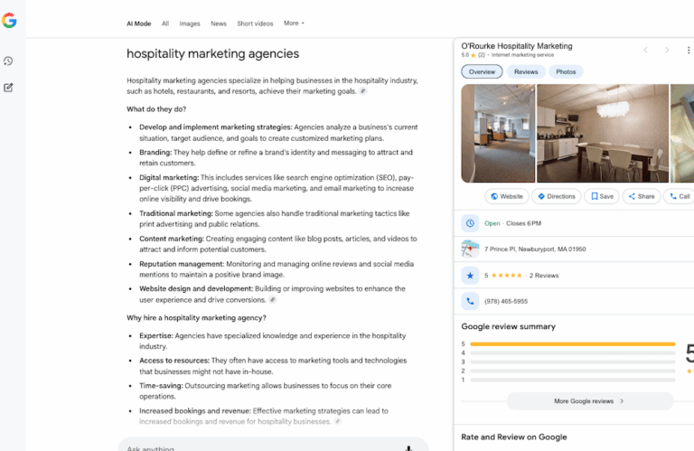Viewport: 694px width, 451px height.
Task: Click the 'O'Rourke Hospitality Marketing' title
Action: pyautogui.click(x=517, y=46)
